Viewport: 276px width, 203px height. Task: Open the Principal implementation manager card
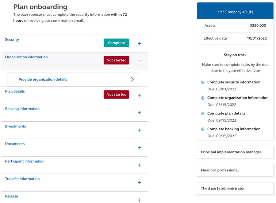(235, 152)
